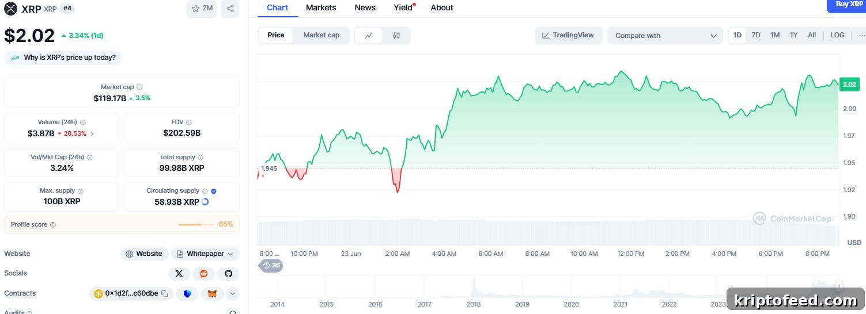The width and height of the screenshot is (866, 314).
Task: Click the 36 history events marker below chart
Action: click(271, 266)
